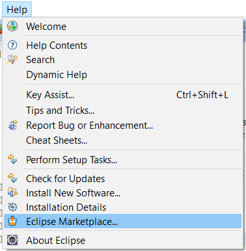Click the Search key icon
Image resolution: width=246 pixels, height=251 pixels.
coord(12,60)
